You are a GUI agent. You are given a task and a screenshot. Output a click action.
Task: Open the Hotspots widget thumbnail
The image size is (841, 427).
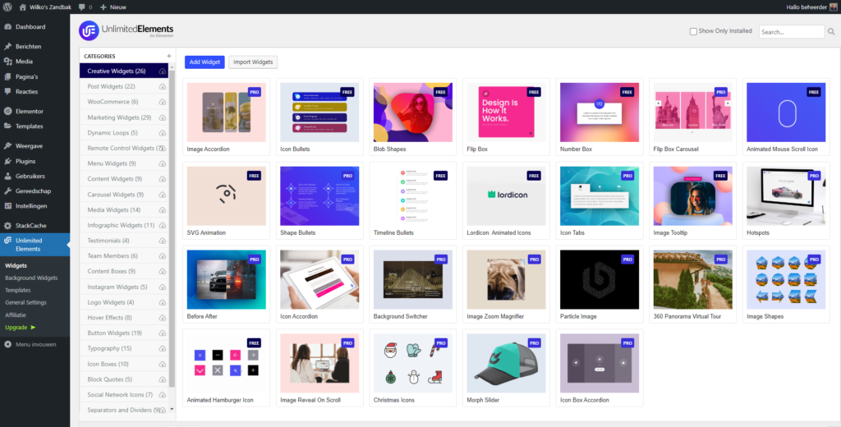[786, 195]
